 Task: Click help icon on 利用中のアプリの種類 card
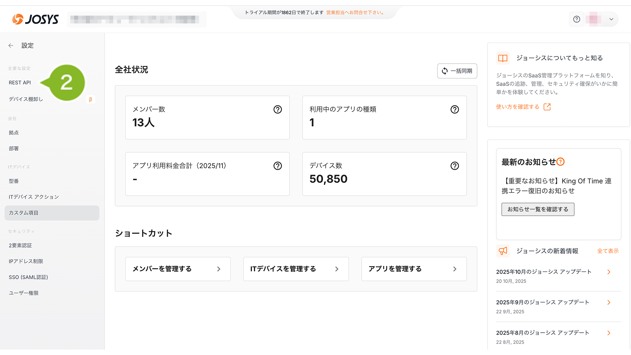coord(454,109)
